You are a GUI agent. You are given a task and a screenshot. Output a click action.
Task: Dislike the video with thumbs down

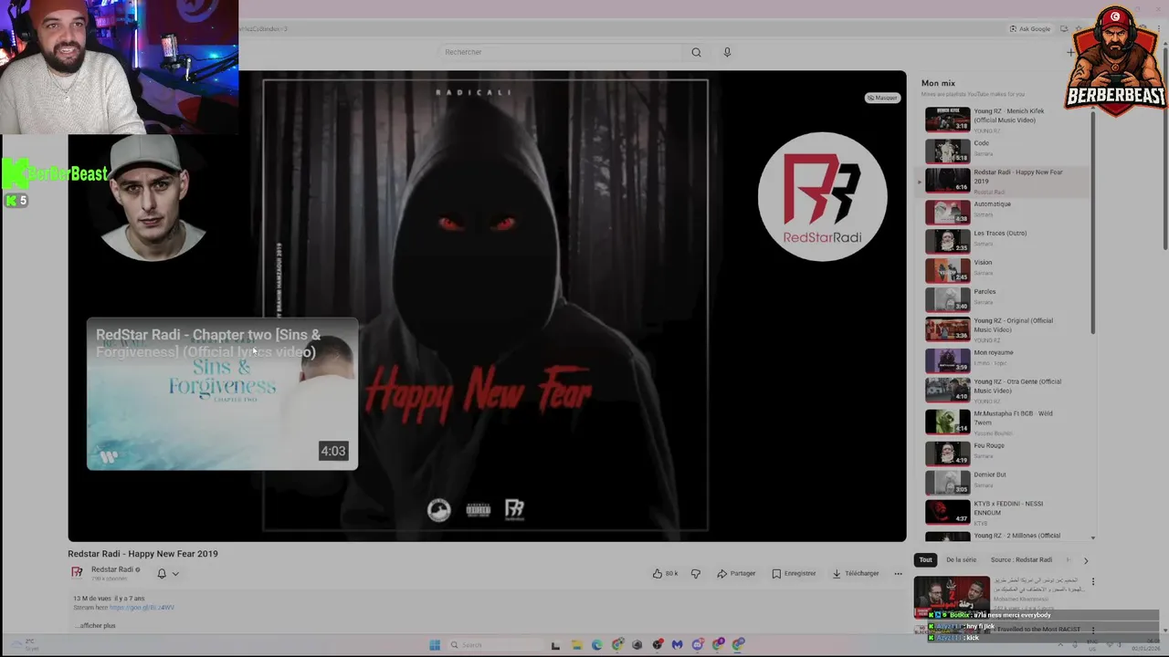tap(696, 574)
